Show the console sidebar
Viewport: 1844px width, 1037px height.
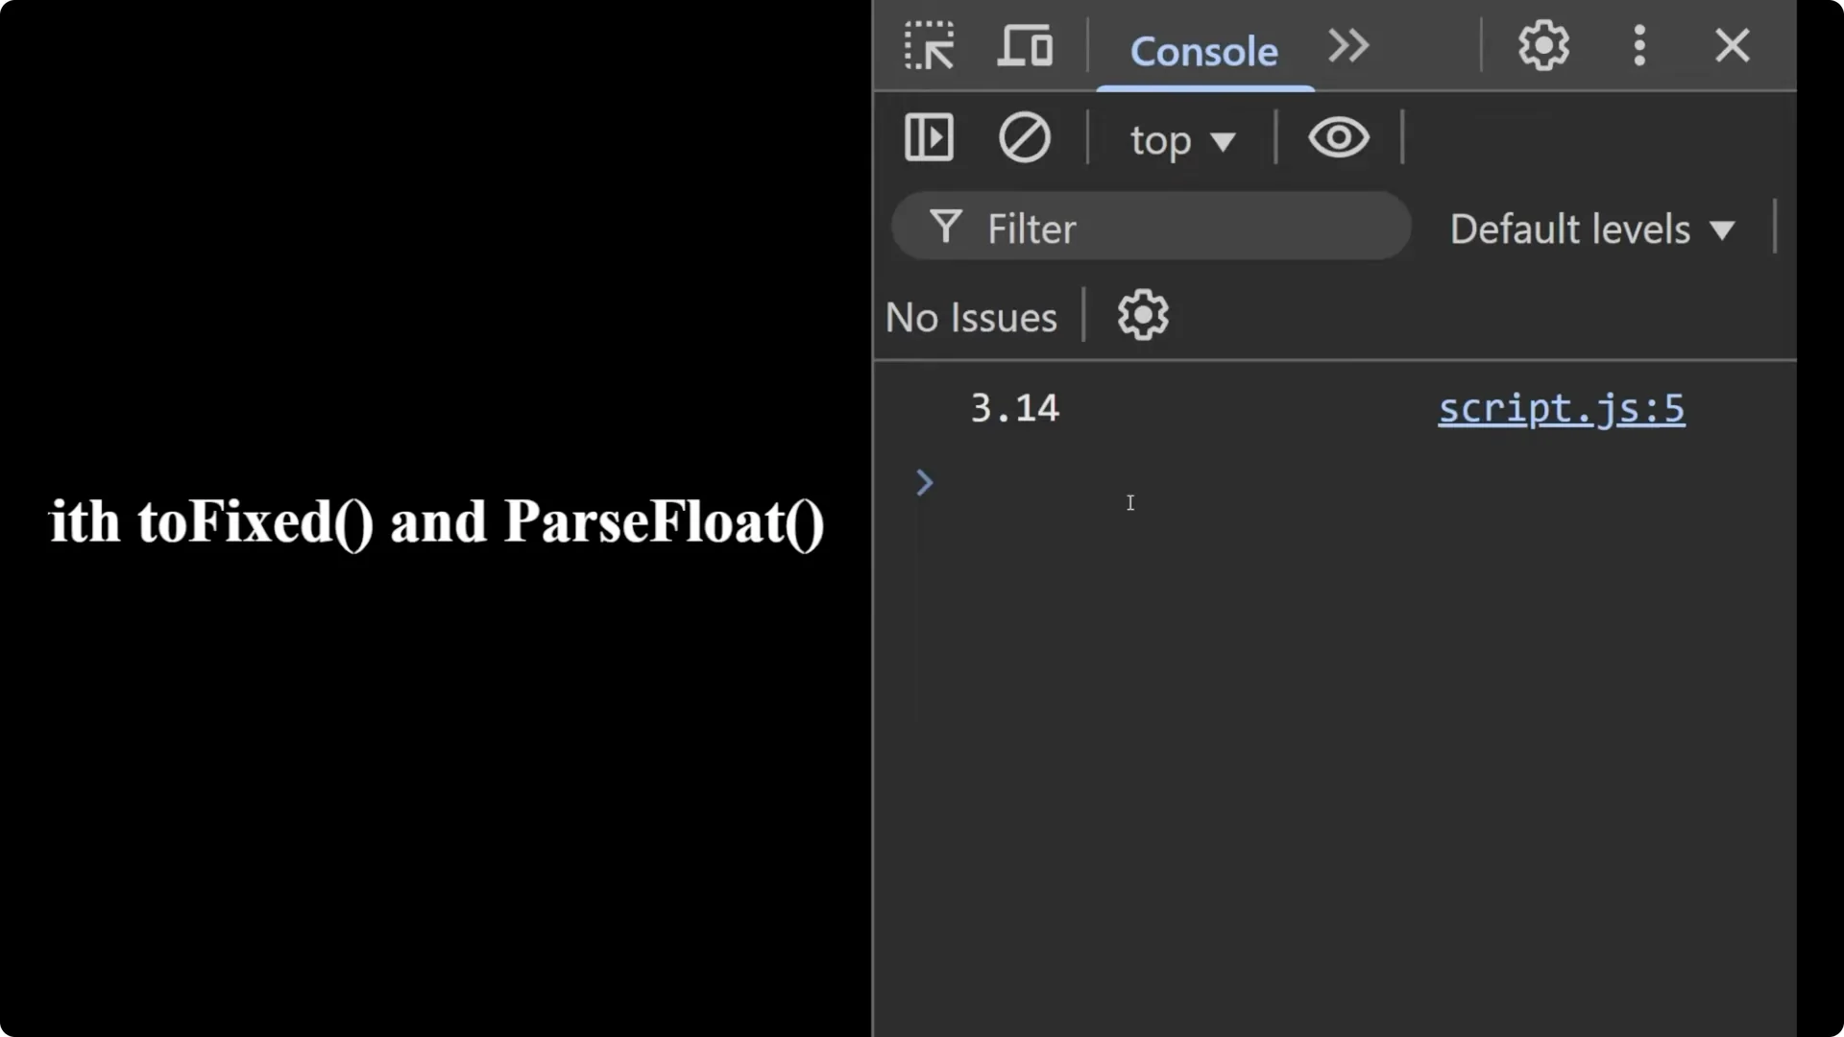click(x=929, y=137)
